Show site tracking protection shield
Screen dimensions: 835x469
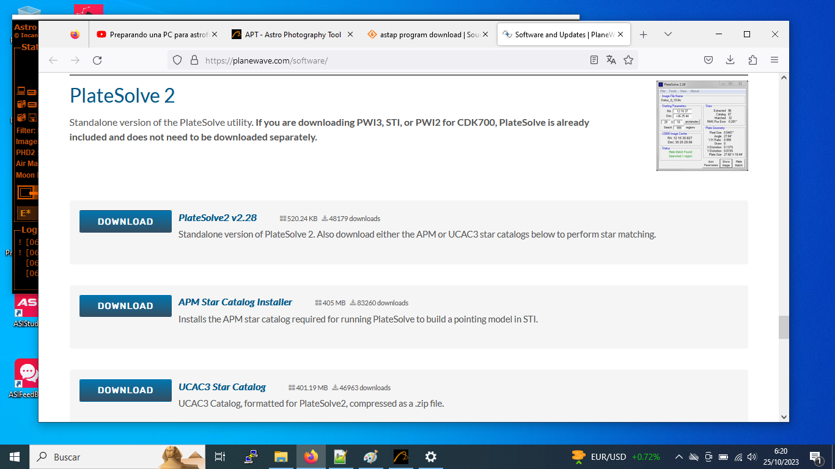tap(177, 60)
